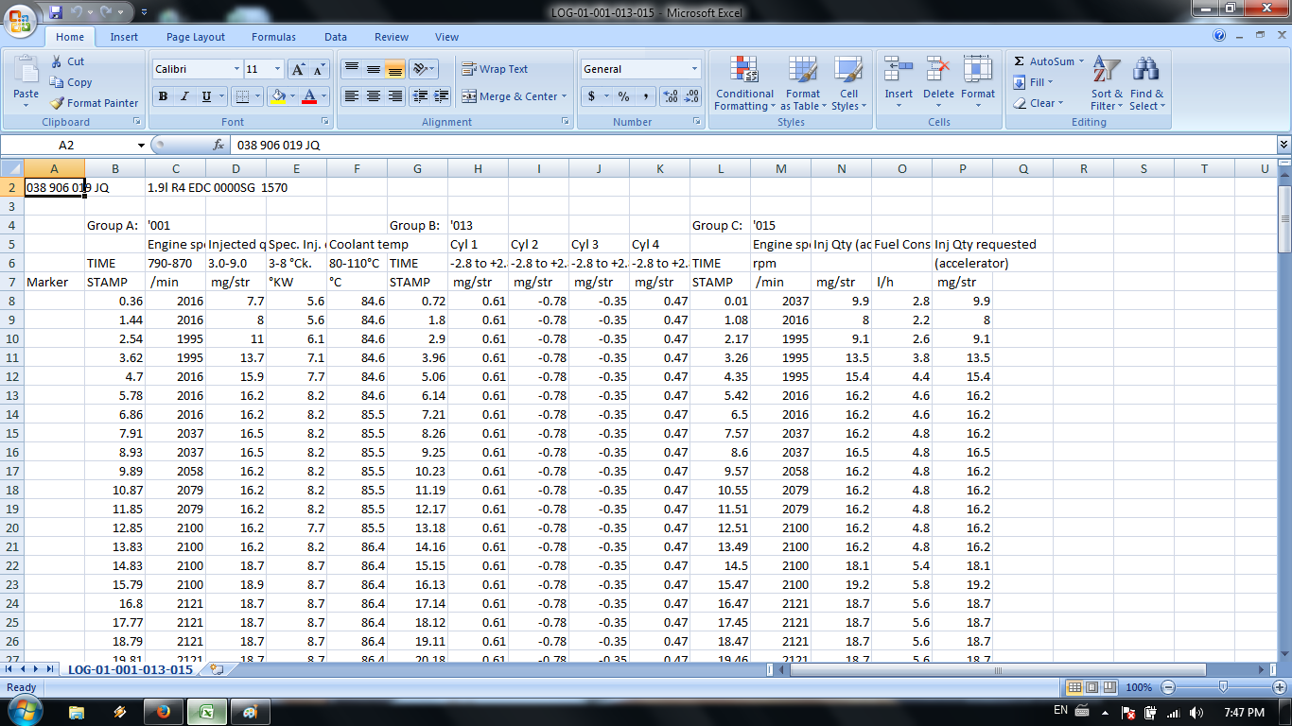Toggle Italic text formatting
The height and width of the screenshot is (726, 1292).
pyautogui.click(x=183, y=96)
